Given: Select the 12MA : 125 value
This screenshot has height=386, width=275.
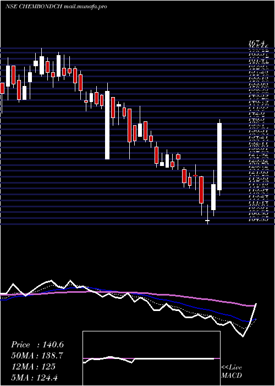Looking at the screenshot, I should 33,366.
